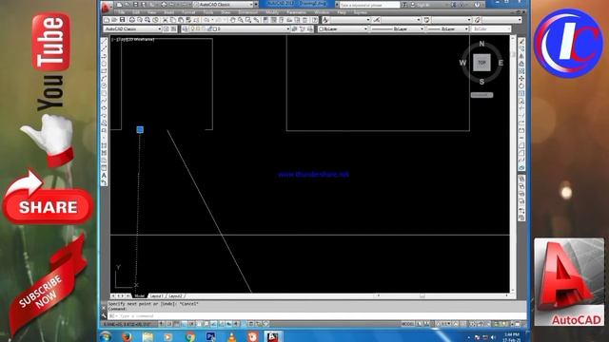Click the Multileader Style icon
This screenshot has height=342, width=609.
[478, 20]
